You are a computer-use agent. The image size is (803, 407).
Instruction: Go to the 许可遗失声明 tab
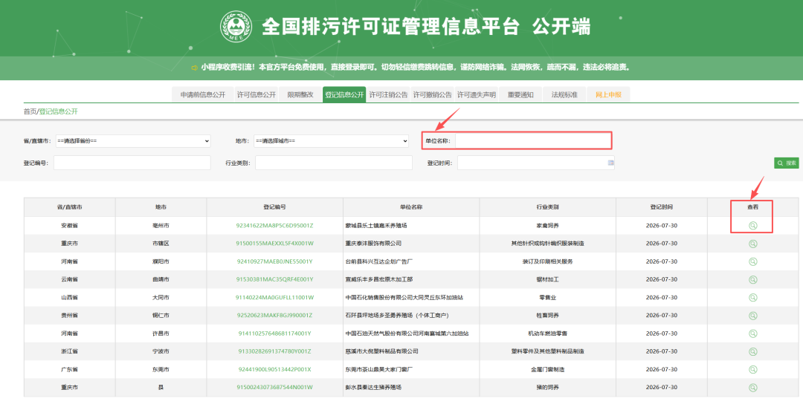coord(477,94)
